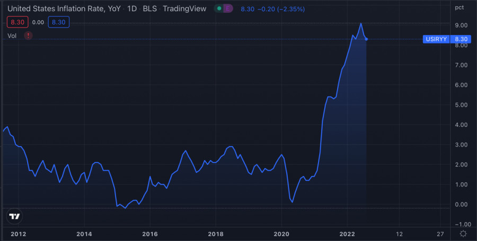
Task: Click 2012 on the time axis
Action: click(19, 234)
